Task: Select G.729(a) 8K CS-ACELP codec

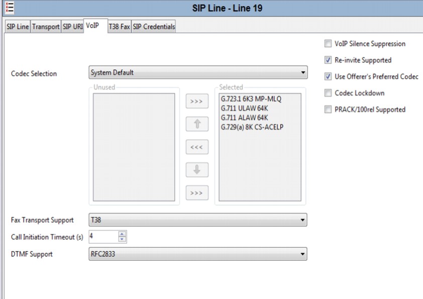Action: tap(252, 127)
